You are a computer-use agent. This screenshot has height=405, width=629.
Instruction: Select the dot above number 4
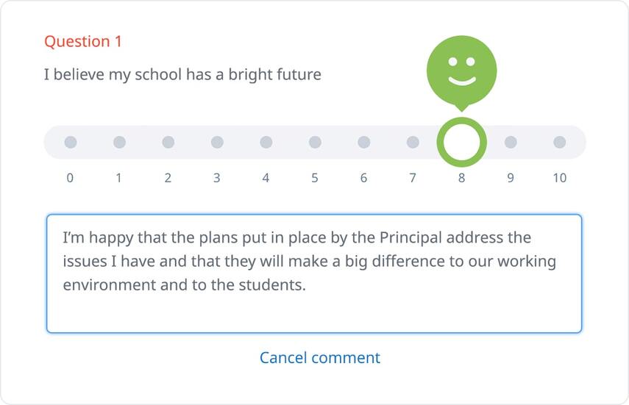266,143
